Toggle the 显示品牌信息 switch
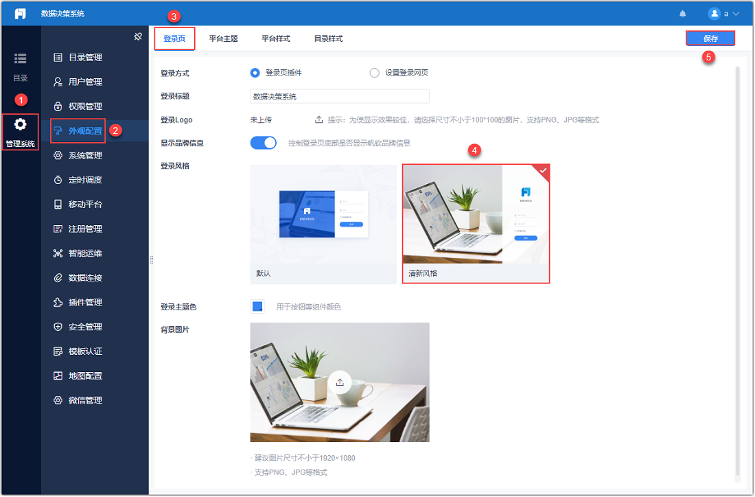 [x=263, y=143]
